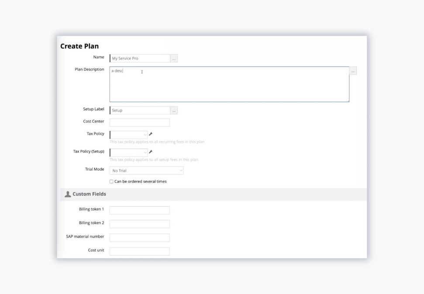The image size is (424, 294).
Task: Click the 'Cost Center' label
Action: (x=93, y=122)
